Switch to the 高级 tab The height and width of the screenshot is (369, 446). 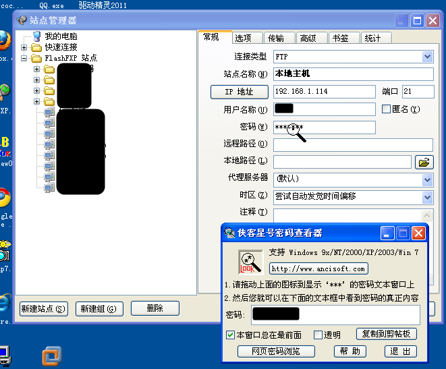[312, 38]
